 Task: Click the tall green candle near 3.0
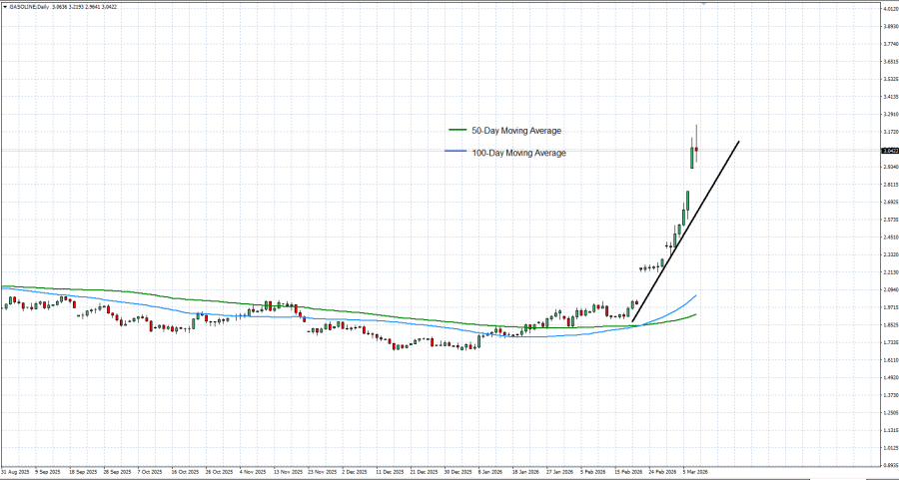point(691,157)
